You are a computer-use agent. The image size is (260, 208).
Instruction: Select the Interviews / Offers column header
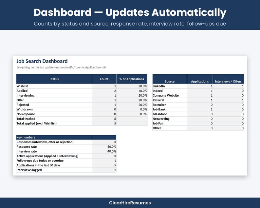228,79
